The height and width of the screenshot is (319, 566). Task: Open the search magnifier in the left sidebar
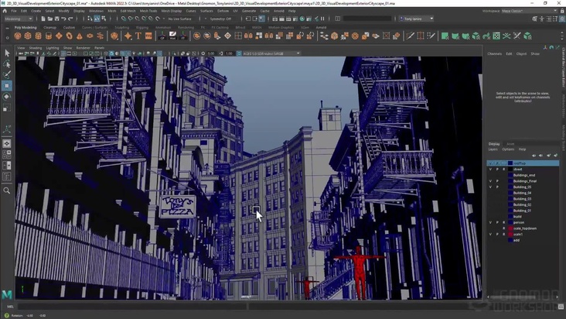(7, 190)
